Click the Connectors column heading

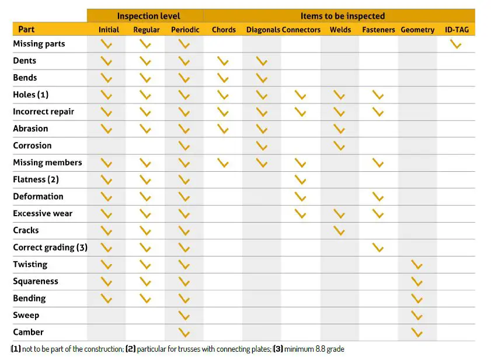(x=301, y=30)
